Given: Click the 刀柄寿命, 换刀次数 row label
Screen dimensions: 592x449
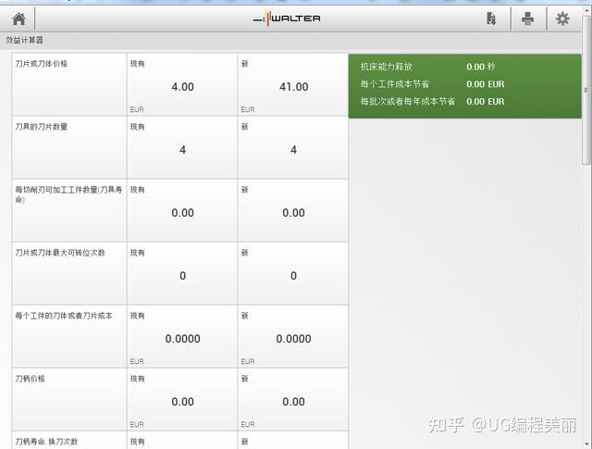Looking at the screenshot, I should coord(46,442).
